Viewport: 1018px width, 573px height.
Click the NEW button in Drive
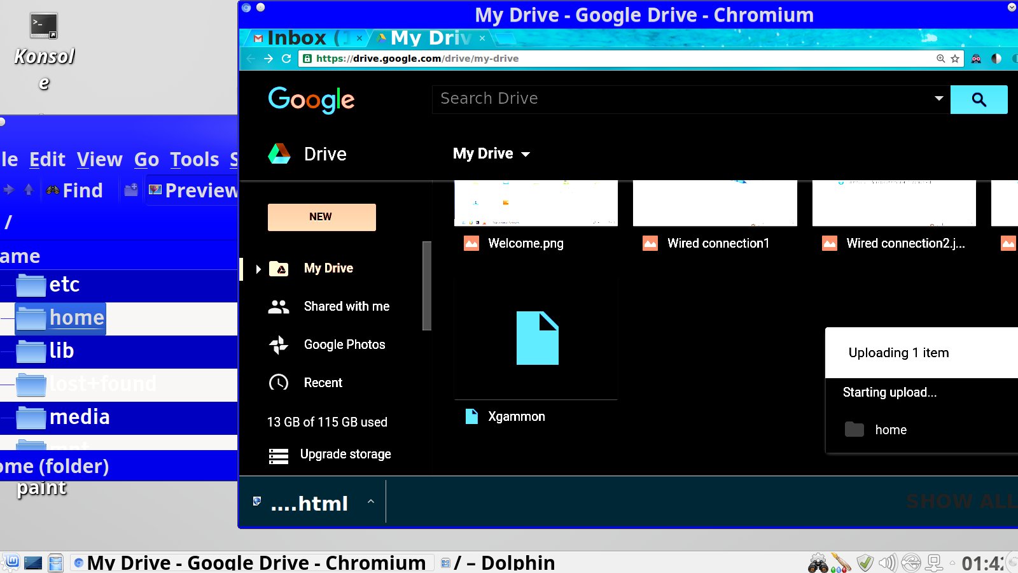(x=321, y=217)
